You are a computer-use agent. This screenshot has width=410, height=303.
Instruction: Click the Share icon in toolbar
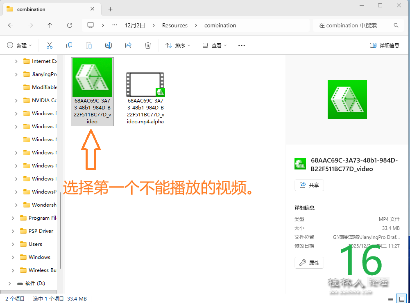pos(128,45)
